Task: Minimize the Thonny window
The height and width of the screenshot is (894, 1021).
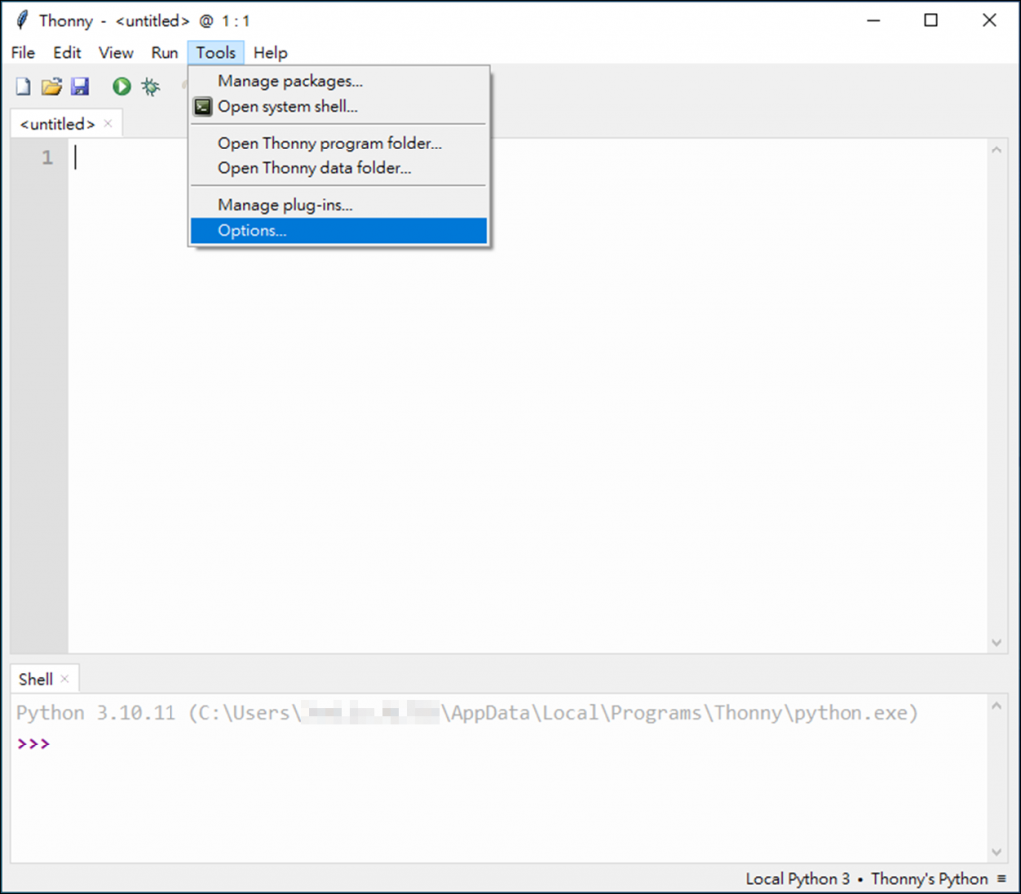Action: click(x=873, y=20)
